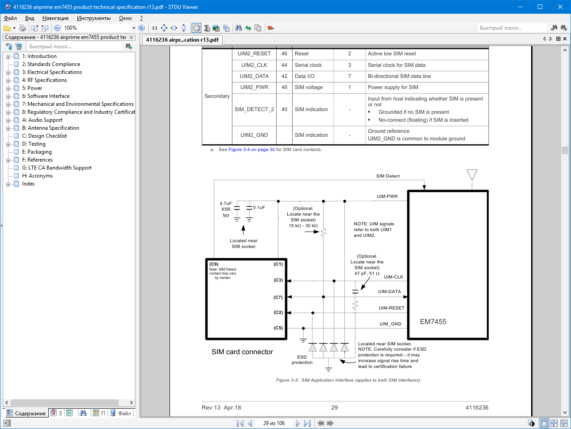Open the zoom level dropdown
Viewport: 571px width, 429px height.
click(134, 28)
